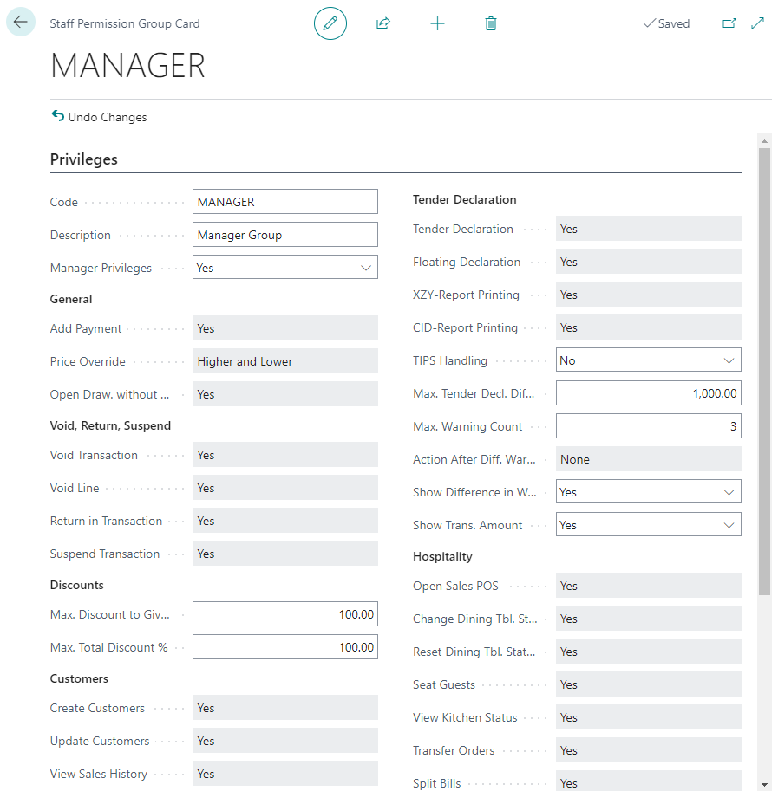Toggle edit mode with the pencil icon

(330, 23)
